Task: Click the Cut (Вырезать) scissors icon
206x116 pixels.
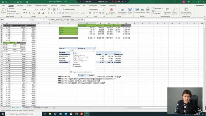Action: point(8,9)
